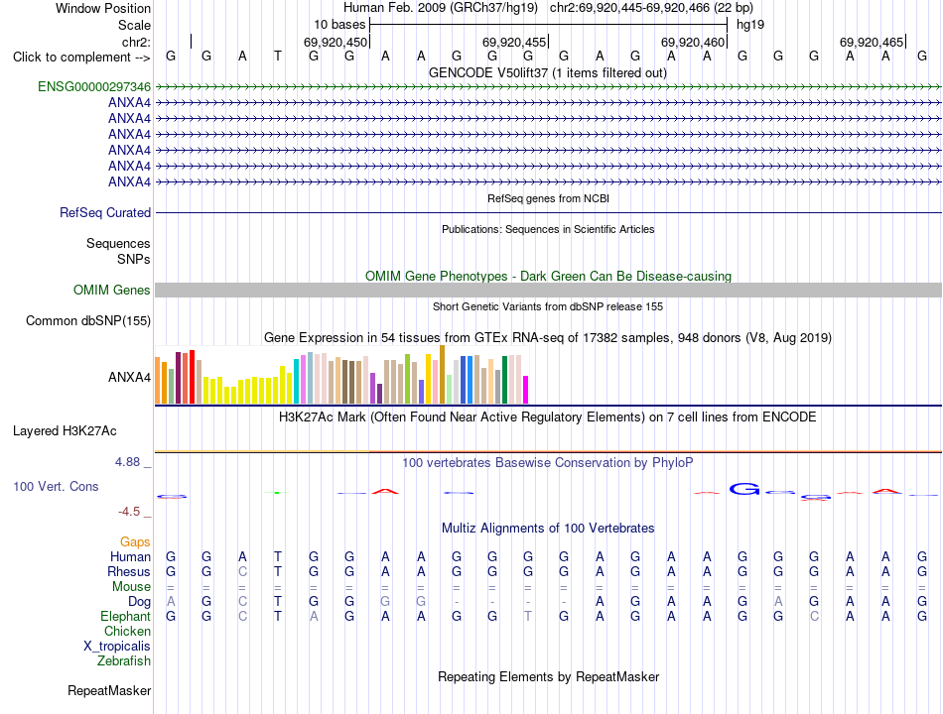Open 'Multiz Alignments of 100 Vertebrates' title
The width and height of the screenshot is (943, 714).
[x=548, y=529]
